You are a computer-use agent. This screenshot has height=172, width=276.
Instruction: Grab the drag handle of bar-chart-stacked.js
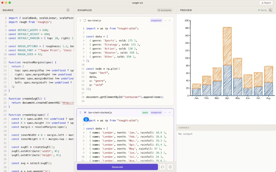(x=80, y=113)
